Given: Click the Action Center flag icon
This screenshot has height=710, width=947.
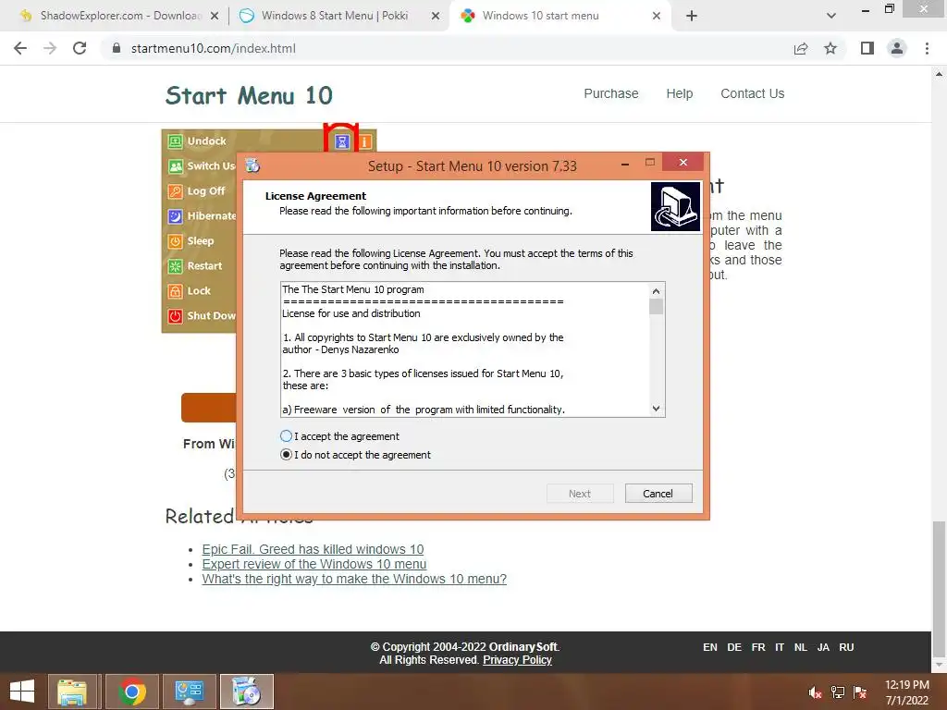Looking at the screenshot, I should click(x=860, y=692).
